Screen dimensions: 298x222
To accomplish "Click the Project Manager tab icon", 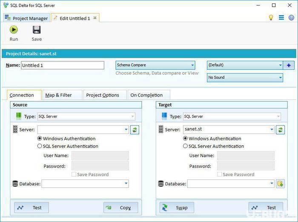I will tap(8, 18).
